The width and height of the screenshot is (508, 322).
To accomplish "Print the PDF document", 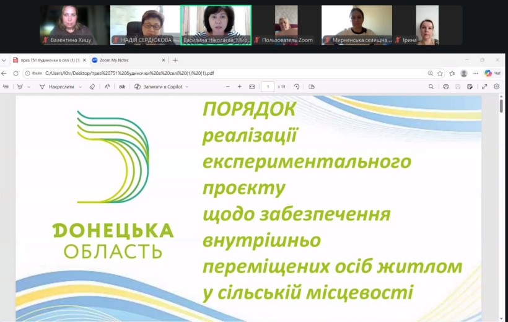I will pyautogui.click(x=446, y=87).
